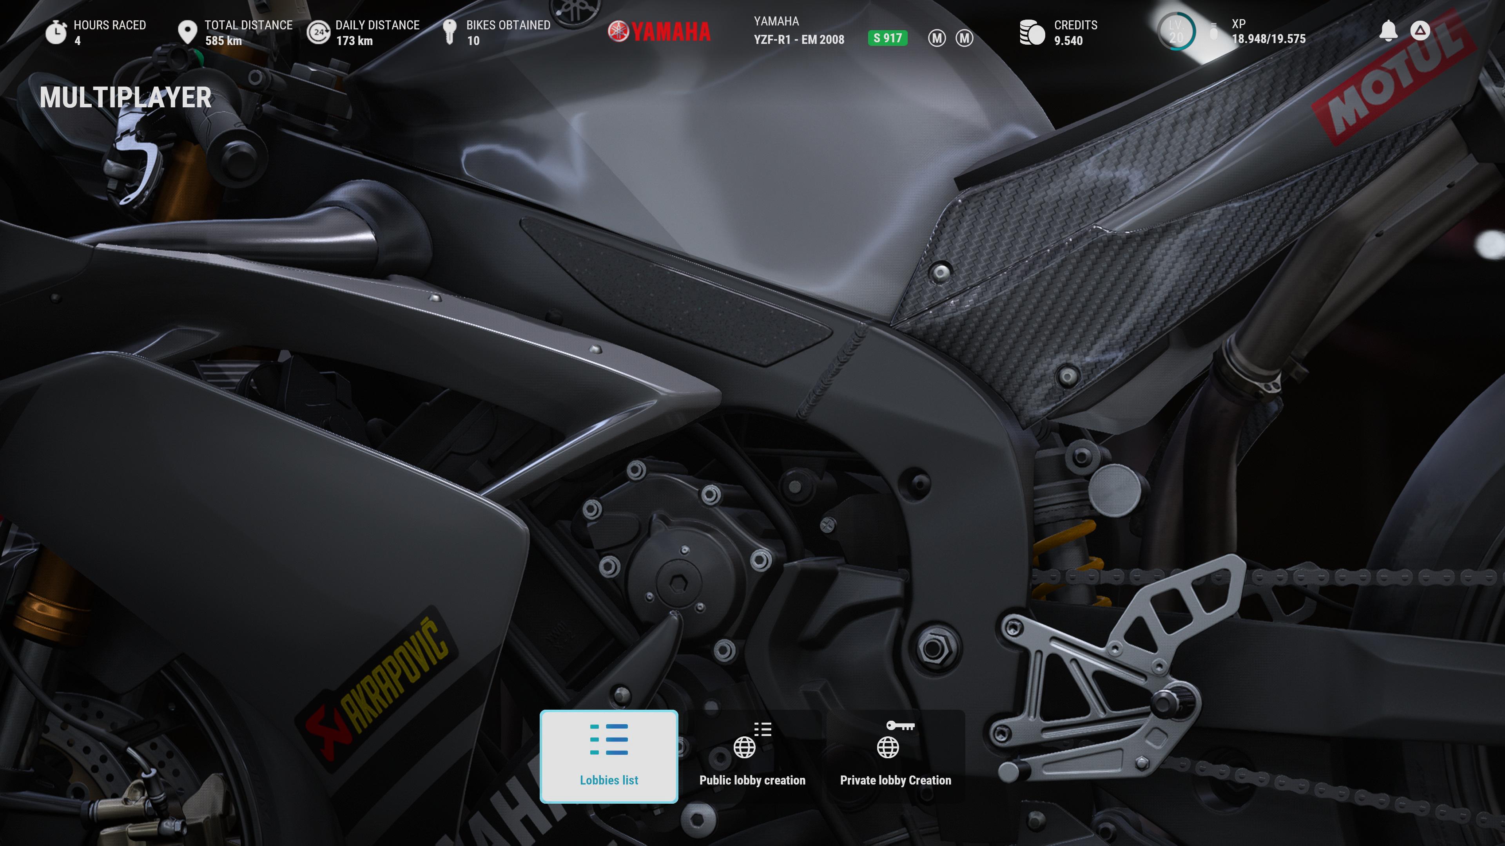
Task: Open the Lobbies list tile
Action: [x=609, y=756]
